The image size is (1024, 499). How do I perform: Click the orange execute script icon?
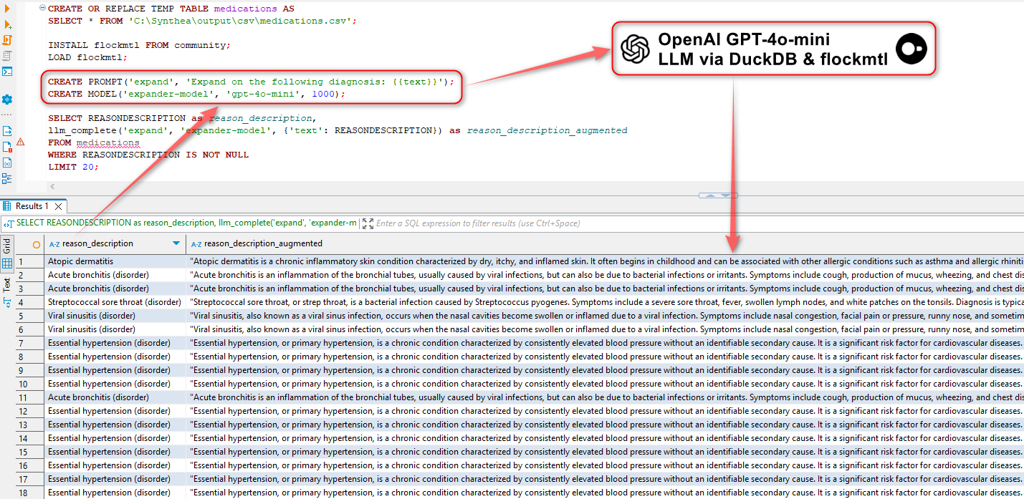coord(7,40)
